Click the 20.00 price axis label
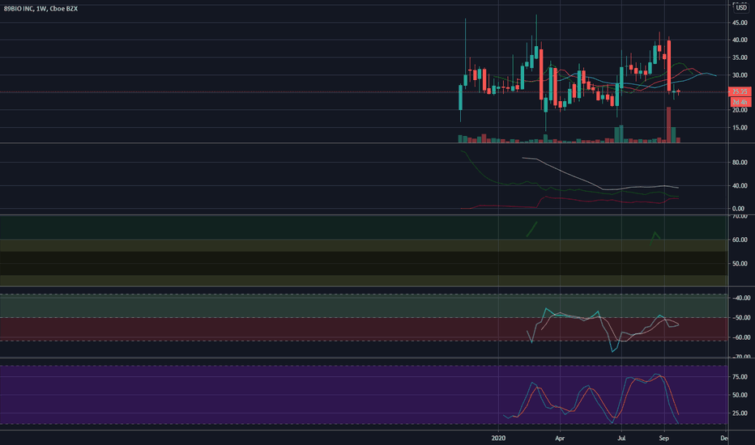This screenshot has height=445, width=755. point(740,110)
